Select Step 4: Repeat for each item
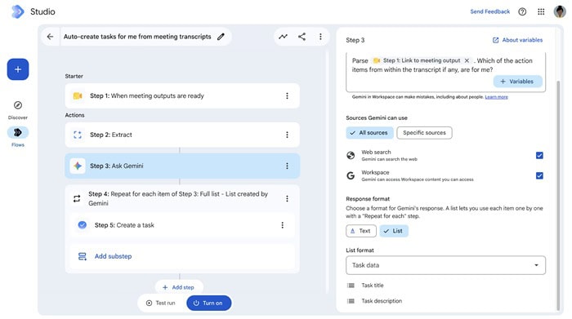 click(x=182, y=198)
